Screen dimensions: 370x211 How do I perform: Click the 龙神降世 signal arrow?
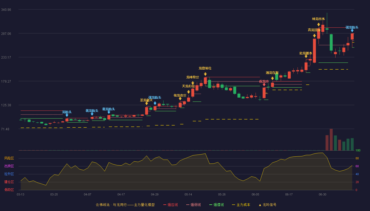coord(193,83)
